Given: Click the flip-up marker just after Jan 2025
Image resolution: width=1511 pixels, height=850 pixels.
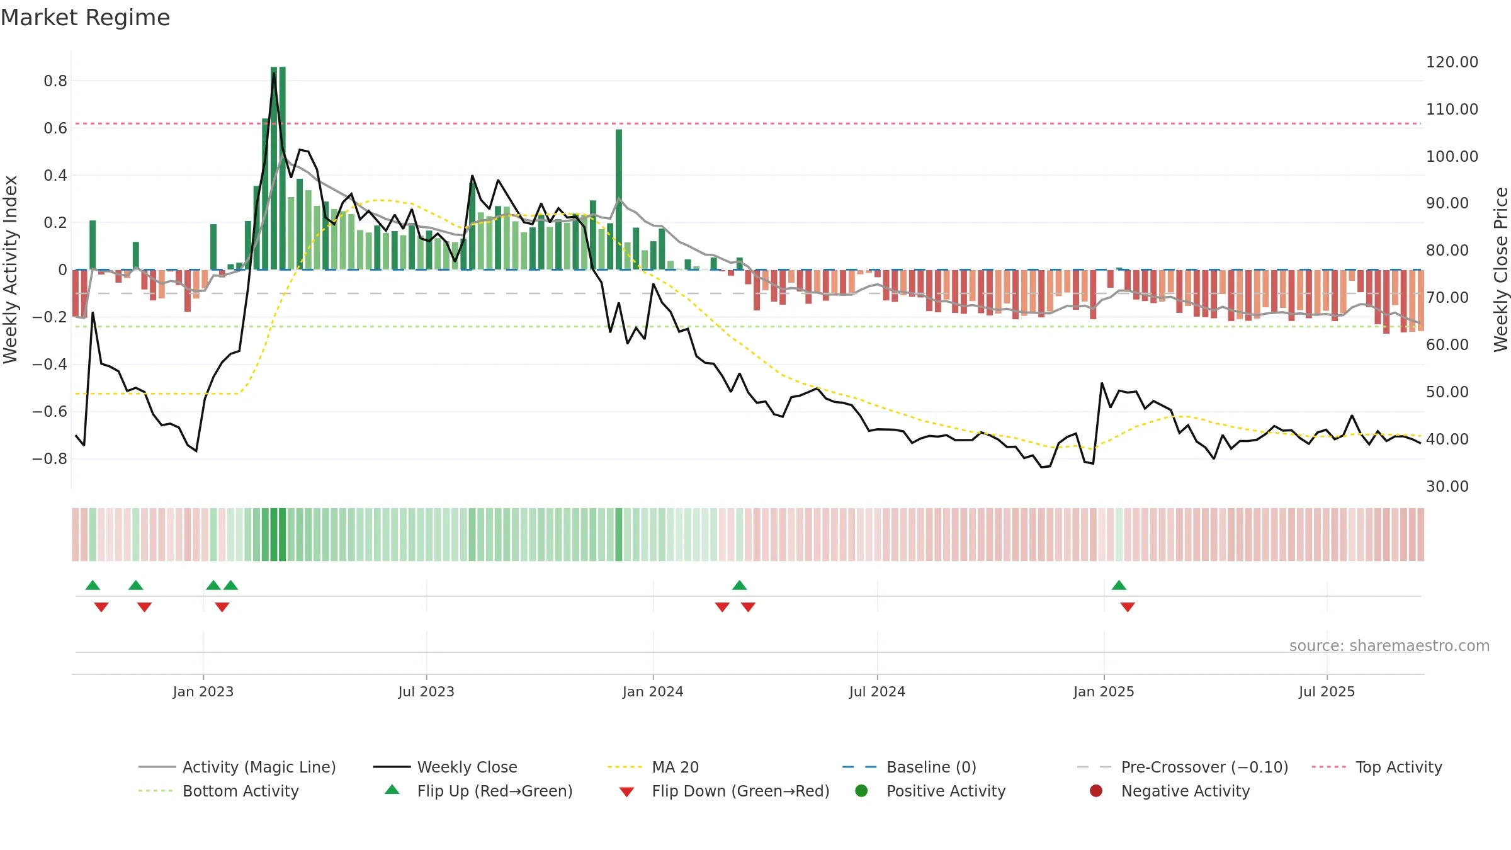Looking at the screenshot, I should [1119, 585].
